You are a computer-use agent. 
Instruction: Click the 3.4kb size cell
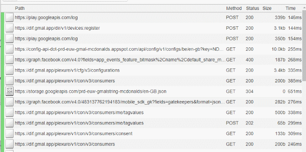[x=279, y=70]
